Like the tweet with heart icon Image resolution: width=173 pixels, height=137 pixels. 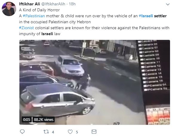pos(70,132)
